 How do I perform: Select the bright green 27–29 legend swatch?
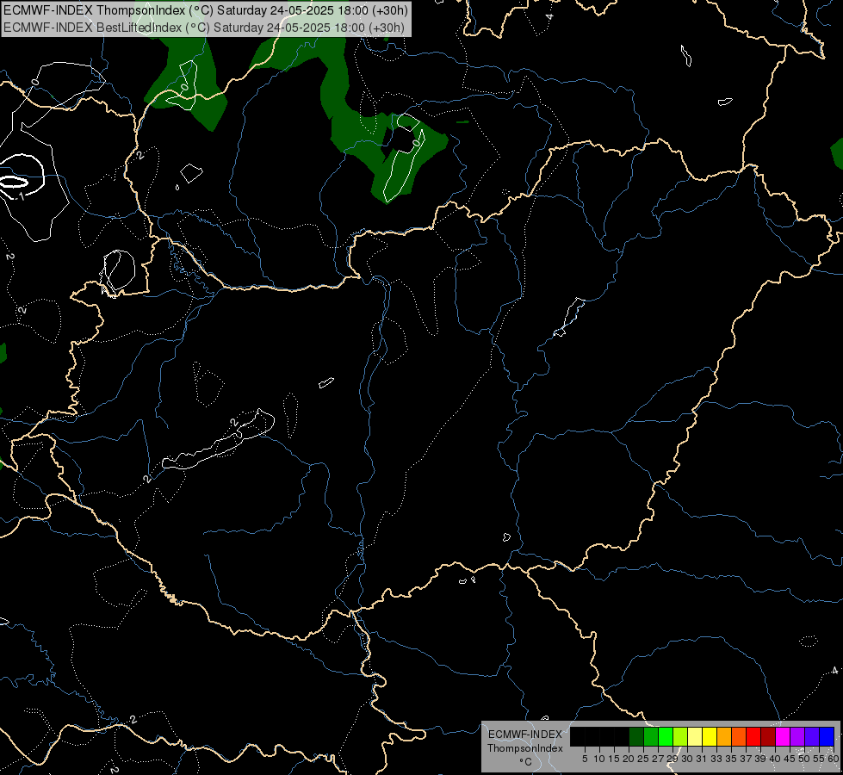click(665, 737)
